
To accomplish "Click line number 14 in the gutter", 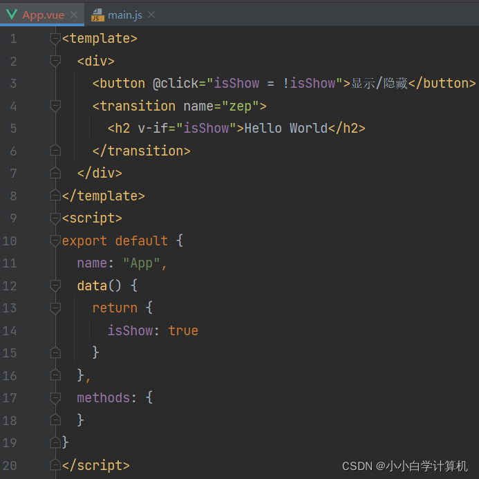I will (10, 331).
